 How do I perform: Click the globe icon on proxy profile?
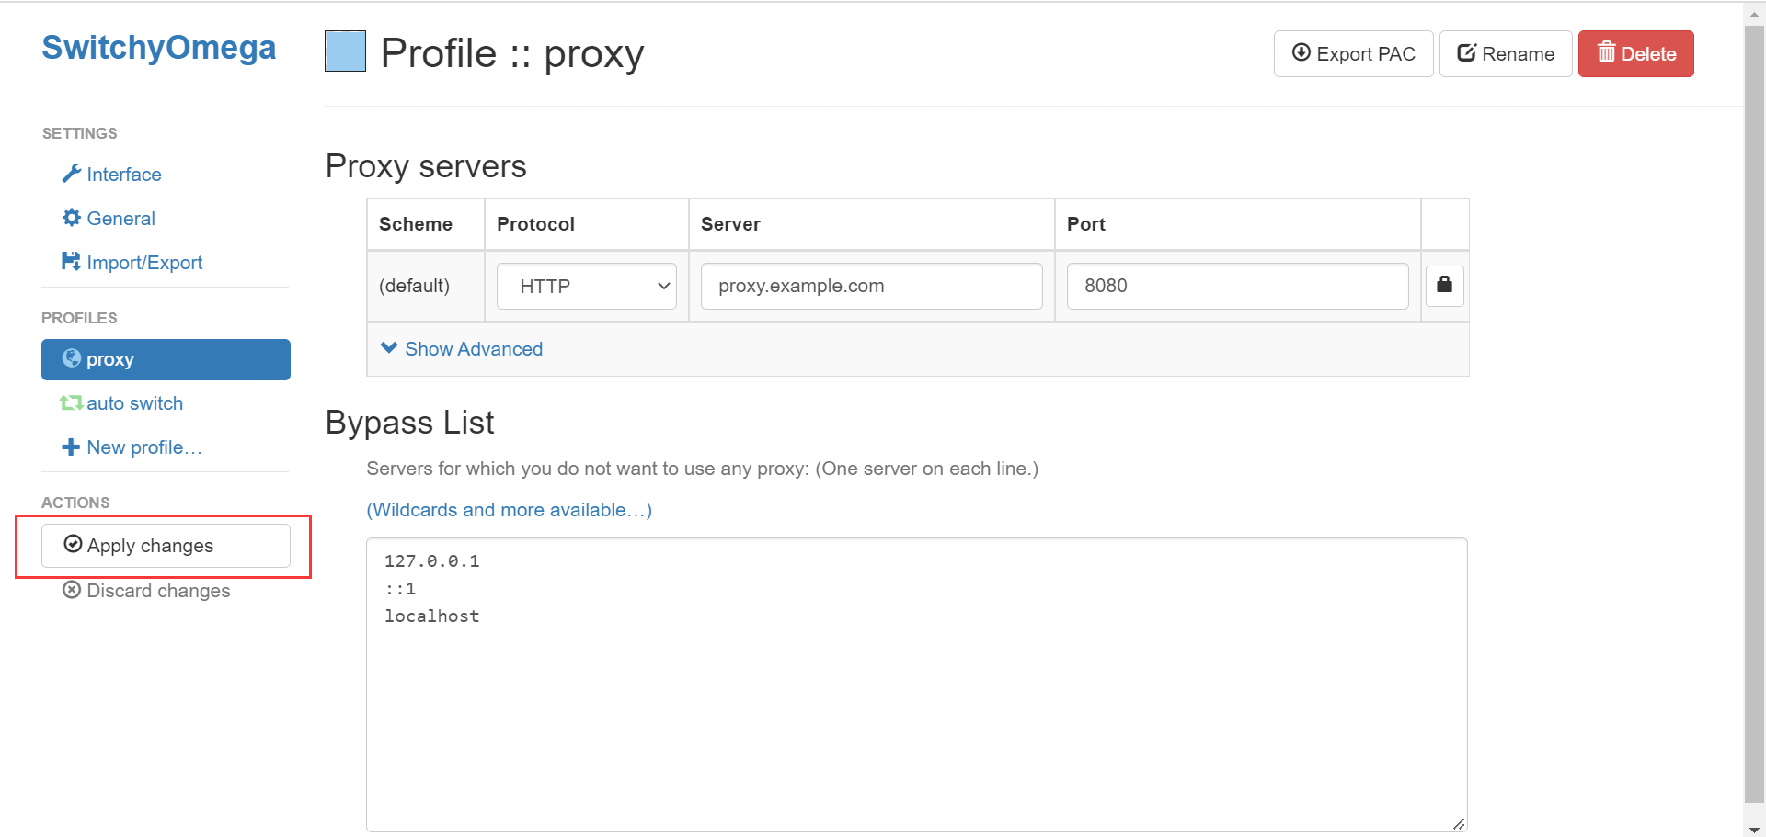point(71,358)
